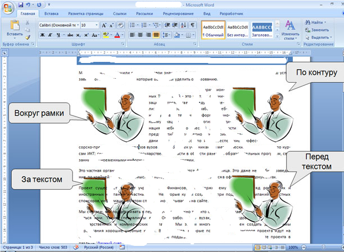Apply a bulleted list
The width and height of the screenshot is (344, 252).
tap(132, 25)
